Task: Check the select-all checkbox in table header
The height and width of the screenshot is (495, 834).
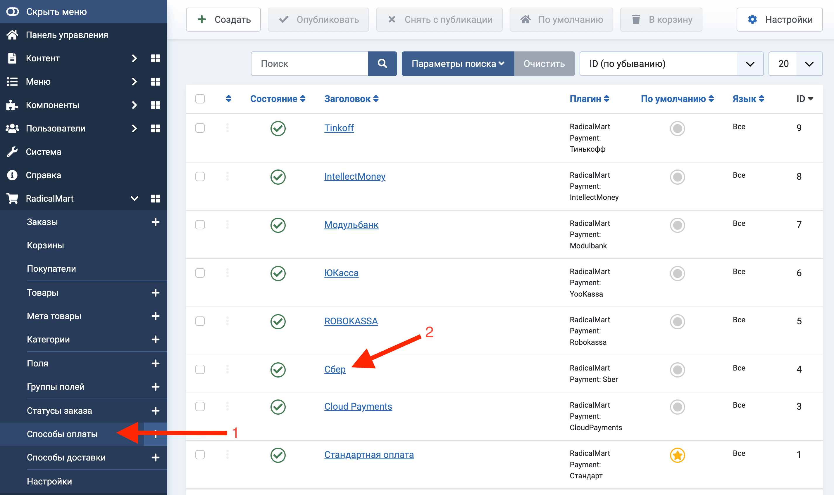Action: point(200,99)
